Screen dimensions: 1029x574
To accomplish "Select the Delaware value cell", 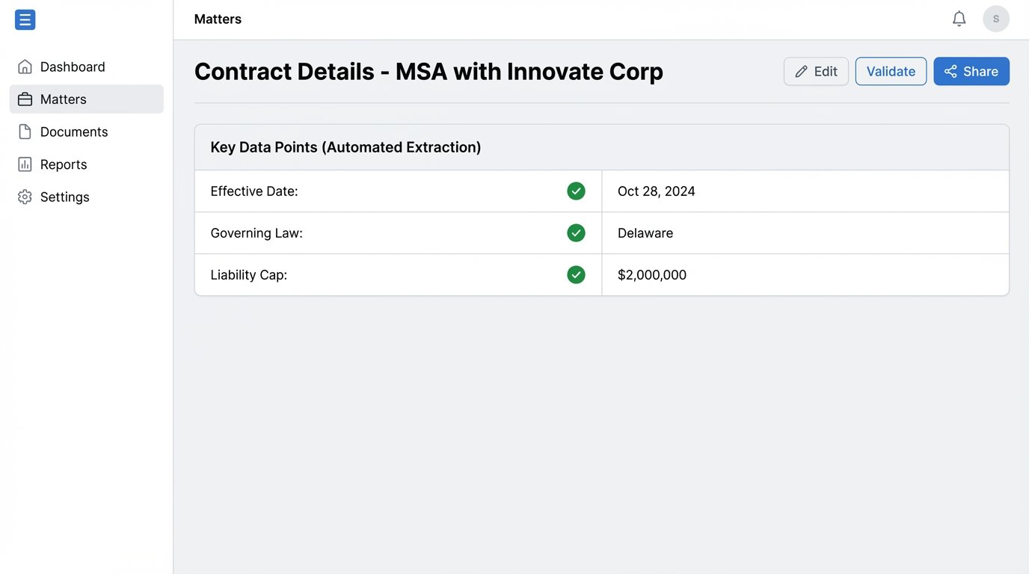I will [x=645, y=232].
